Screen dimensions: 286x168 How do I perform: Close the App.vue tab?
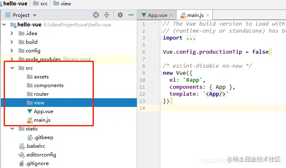pyautogui.click(x=171, y=15)
